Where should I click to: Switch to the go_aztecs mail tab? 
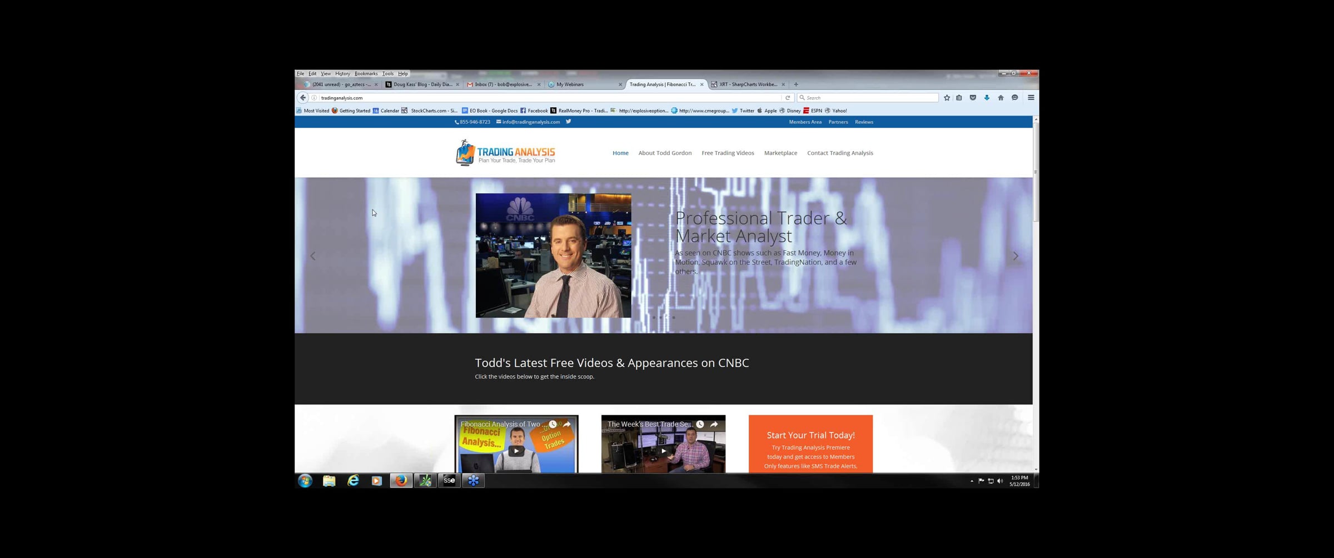pos(341,84)
